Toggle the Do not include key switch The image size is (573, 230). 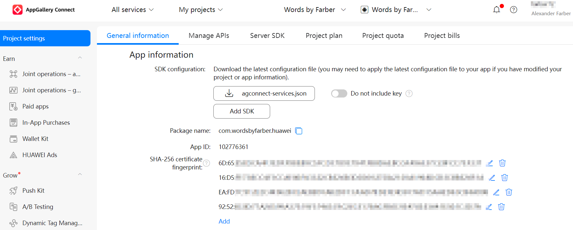tap(339, 94)
